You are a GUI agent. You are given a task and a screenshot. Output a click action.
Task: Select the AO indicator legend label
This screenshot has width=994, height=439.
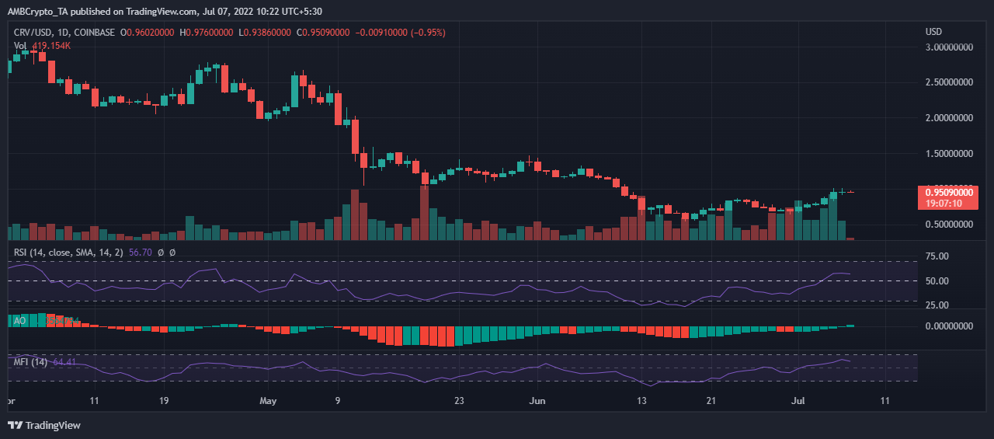tap(21, 320)
